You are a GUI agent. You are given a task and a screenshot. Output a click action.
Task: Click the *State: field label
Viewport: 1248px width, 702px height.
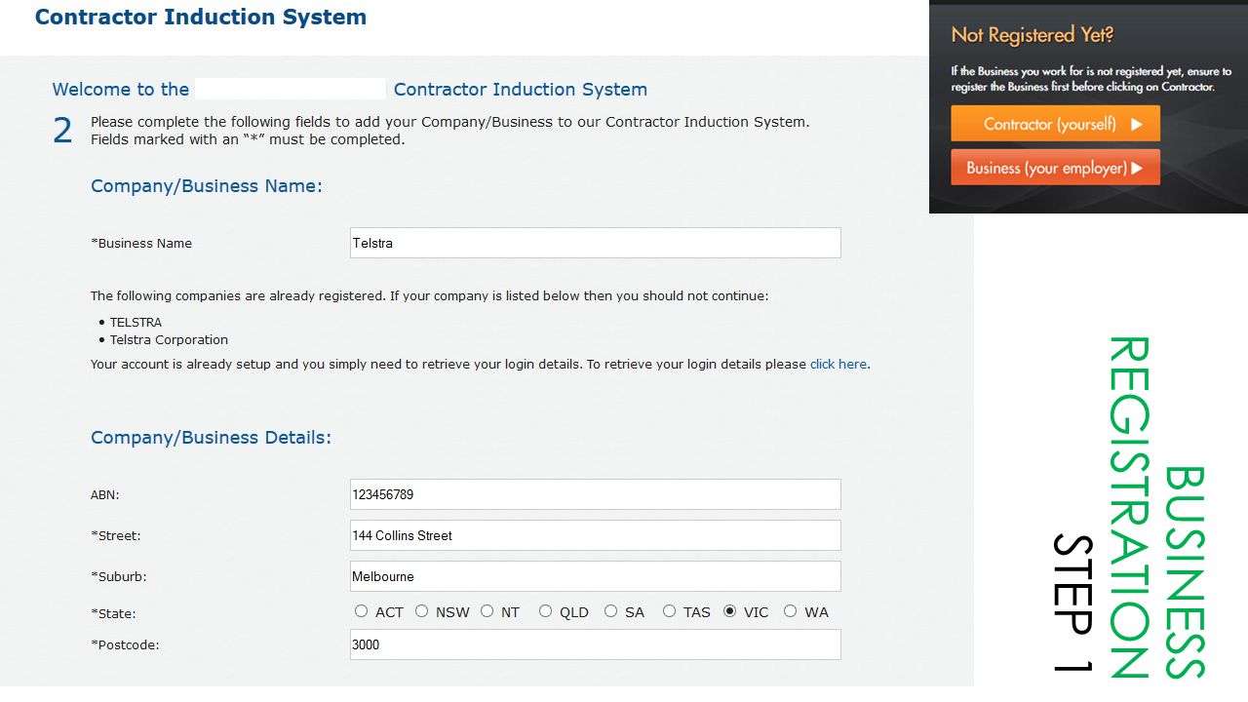[x=113, y=613]
